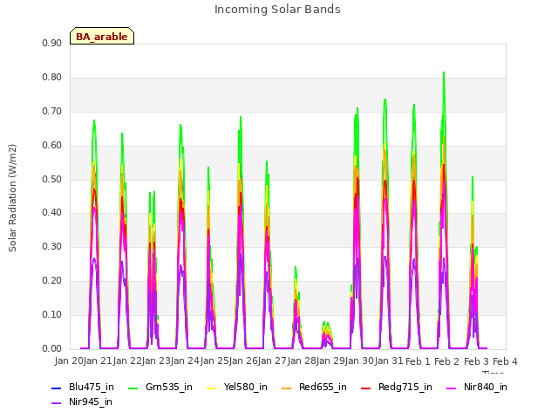
Task: Click the Nir840_in legend color marker
Action: [x=452, y=388]
